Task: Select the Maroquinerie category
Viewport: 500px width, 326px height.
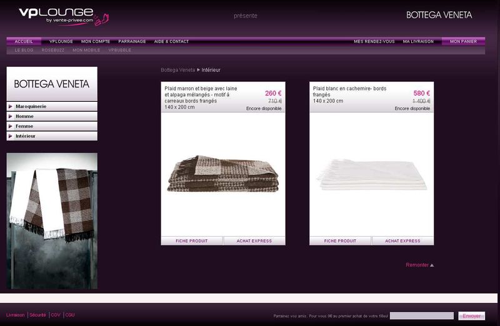Action: pos(52,106)
